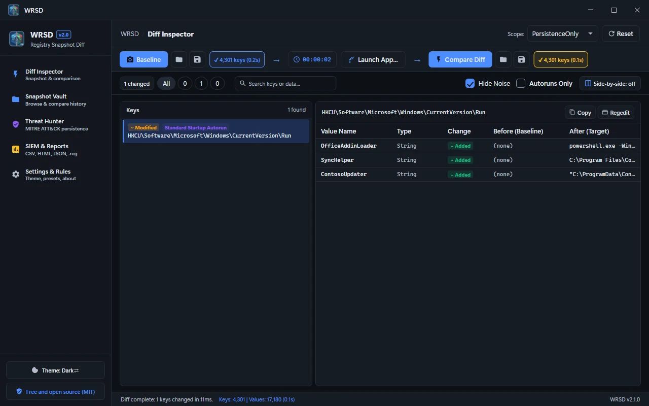Copy the registry key path
Image resolution: width=649 pixels, height=406 pixels.
coord(580,112)
